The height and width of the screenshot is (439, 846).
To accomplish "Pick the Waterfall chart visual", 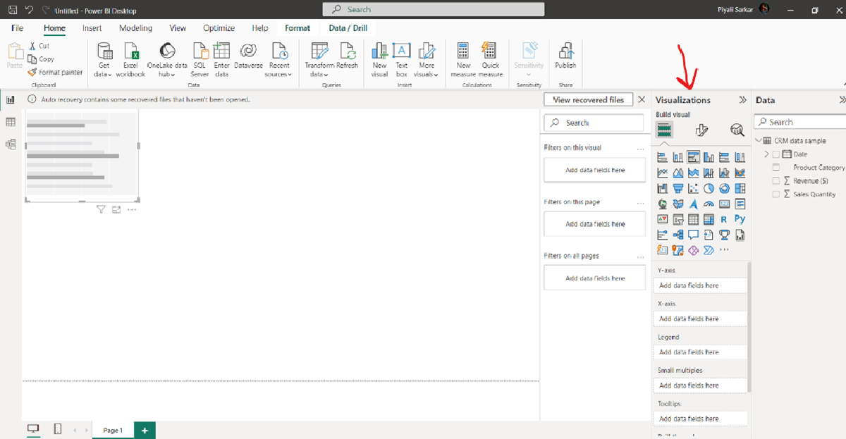I will point(662,188).
